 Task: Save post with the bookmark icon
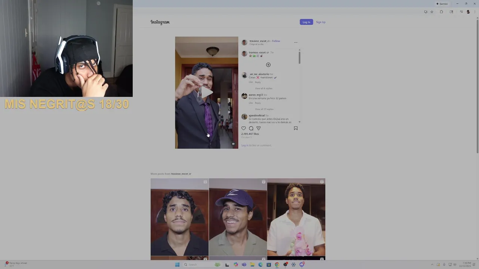(x=296, y=128)
